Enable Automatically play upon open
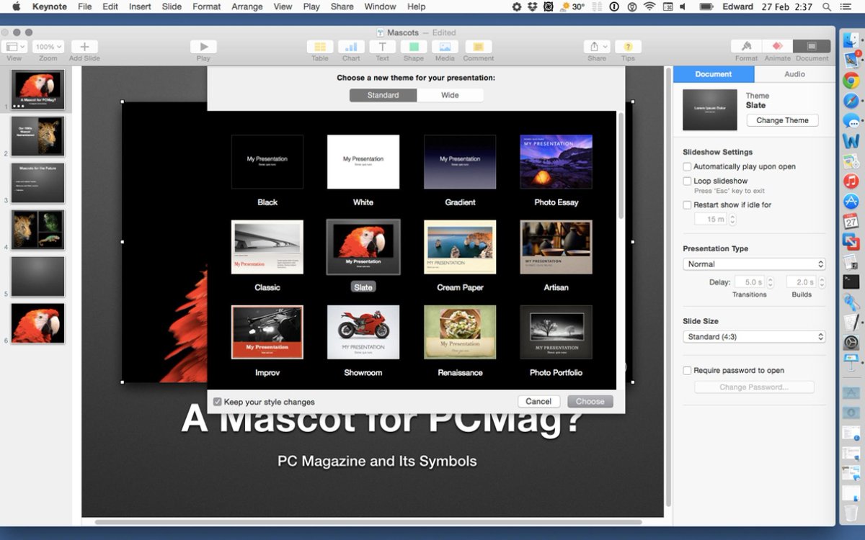Image resolution: width=865 pixels, height=540 pixels. click(687, 166)
